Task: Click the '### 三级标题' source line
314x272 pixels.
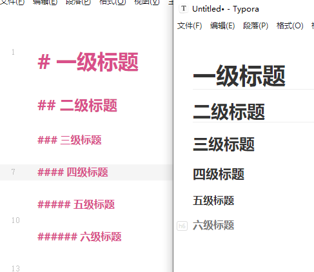Action: pos(70,140)
